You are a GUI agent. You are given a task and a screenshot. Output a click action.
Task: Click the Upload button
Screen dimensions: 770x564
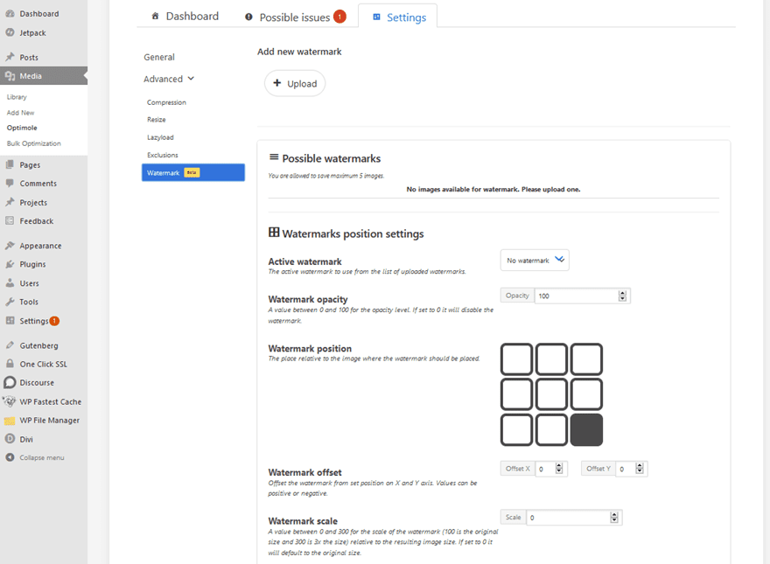coord(295,83)
